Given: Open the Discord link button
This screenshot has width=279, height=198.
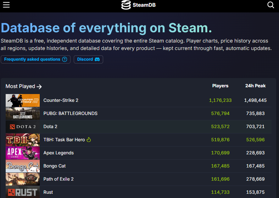Looking at the screenshot, I should click(x=88, y=59).
